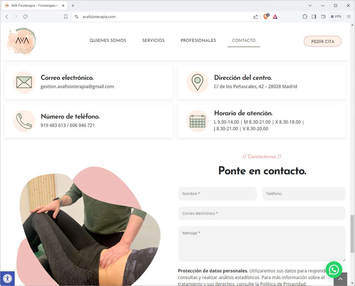This screenshot has height=286, width=355.
Task: Open the accessibility options widget
Action: click(x=7, y=278)
